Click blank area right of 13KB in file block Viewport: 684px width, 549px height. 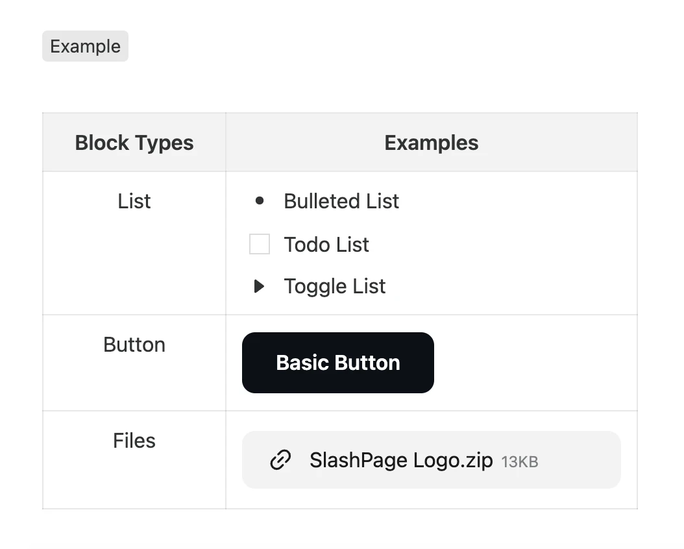pos(581,460)
